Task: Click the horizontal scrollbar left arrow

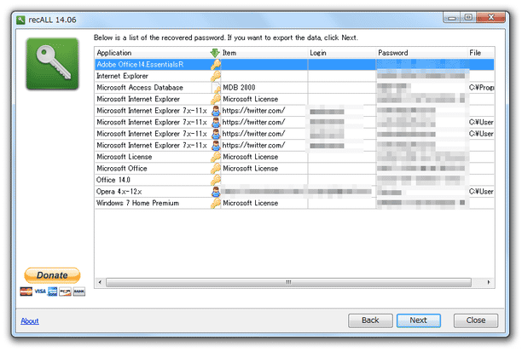Action: coord(100,282)
